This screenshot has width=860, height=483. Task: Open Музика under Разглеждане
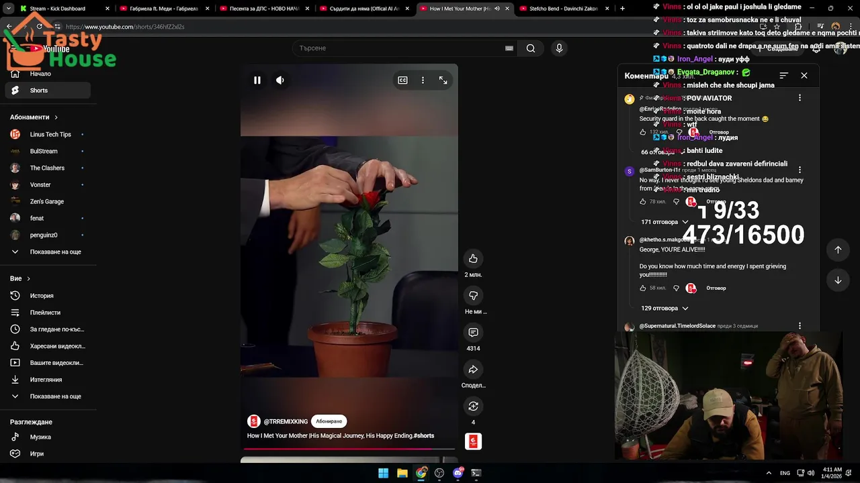(47, 437)
